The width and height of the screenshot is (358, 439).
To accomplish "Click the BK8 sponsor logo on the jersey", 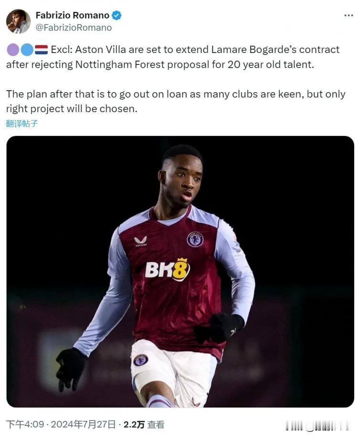I will tap(167, 269).
